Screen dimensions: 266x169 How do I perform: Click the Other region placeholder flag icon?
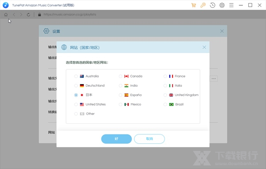(x=82, y=114)
